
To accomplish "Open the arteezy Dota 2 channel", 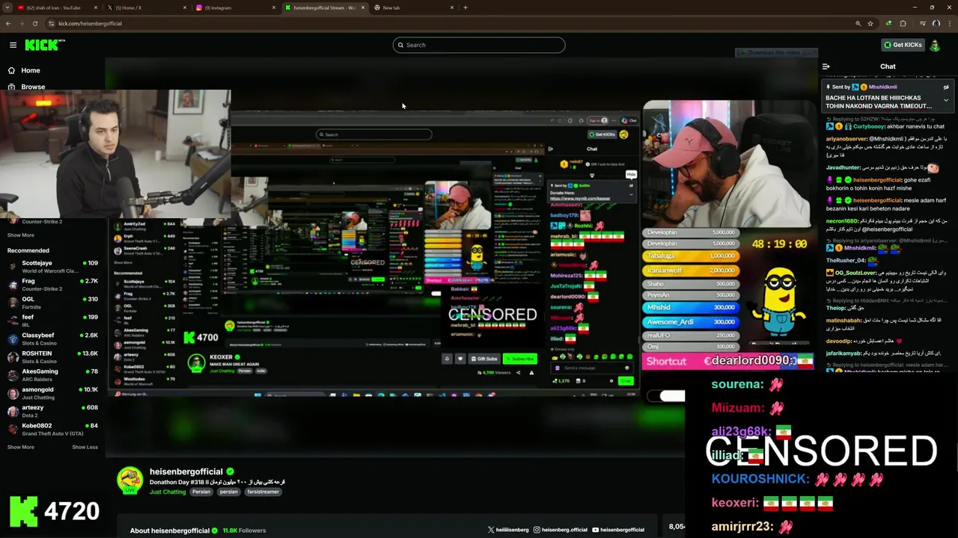I will (52, 411).
